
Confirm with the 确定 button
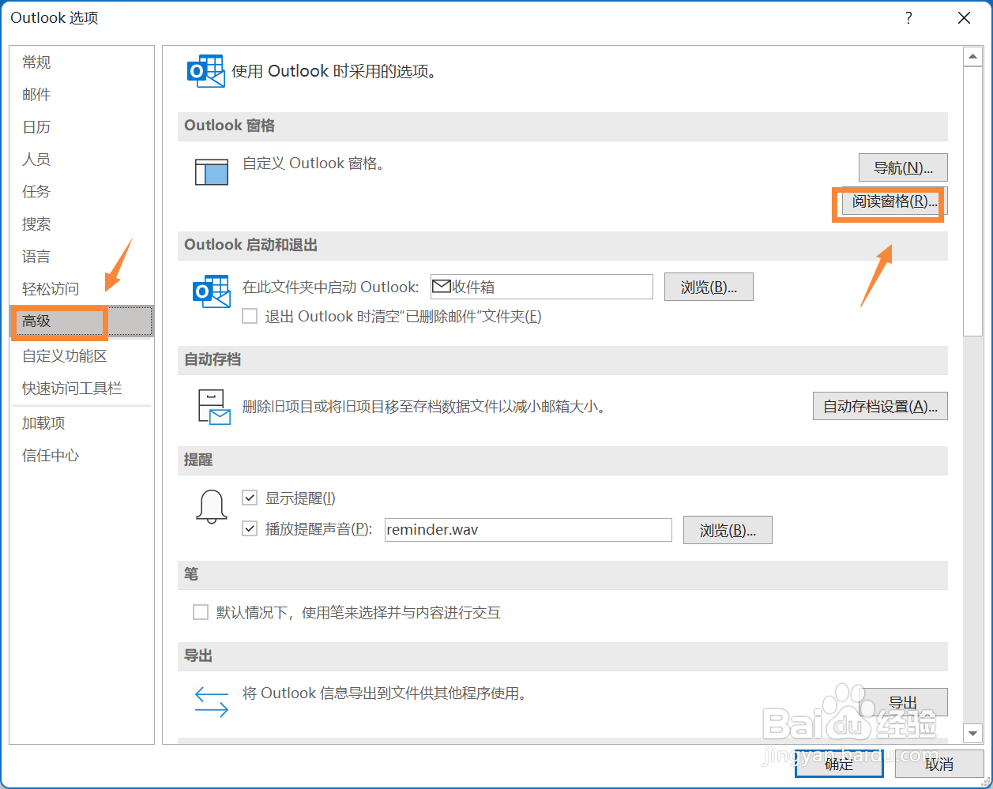tap(839, 764)
